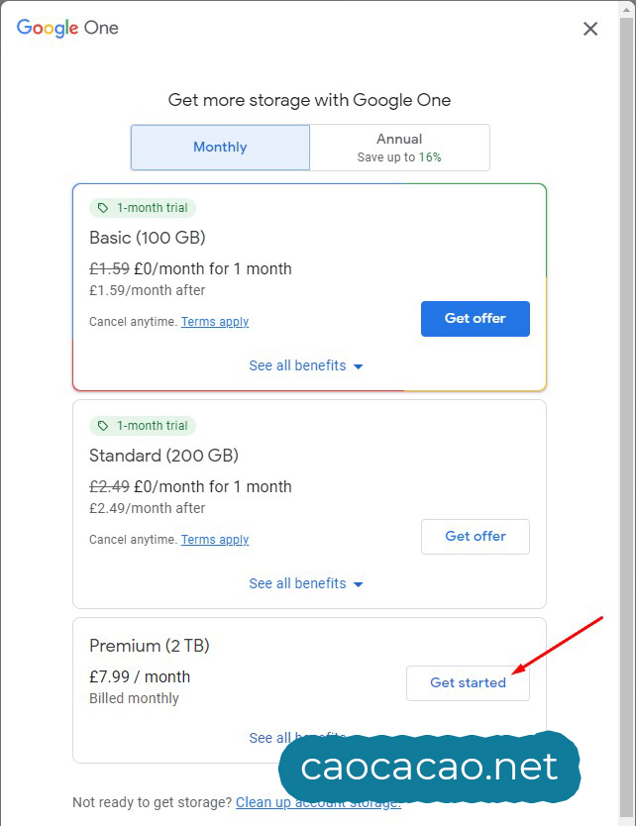Click the £7.99 / month price text
This screenshot has width=636, height=826.
point(140,676)
